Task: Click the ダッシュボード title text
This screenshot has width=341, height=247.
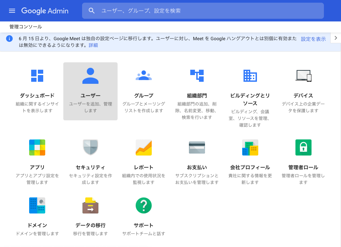Action: (x=37, y=96)
